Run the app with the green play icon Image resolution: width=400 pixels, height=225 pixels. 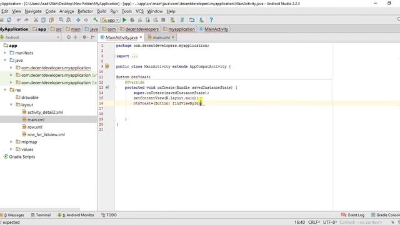point(124,20)
